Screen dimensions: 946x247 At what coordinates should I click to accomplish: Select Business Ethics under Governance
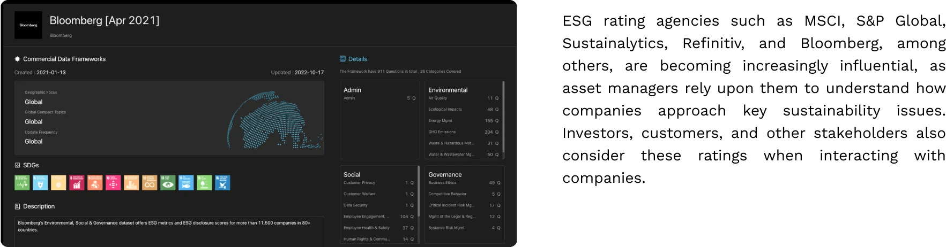point(463,183)
